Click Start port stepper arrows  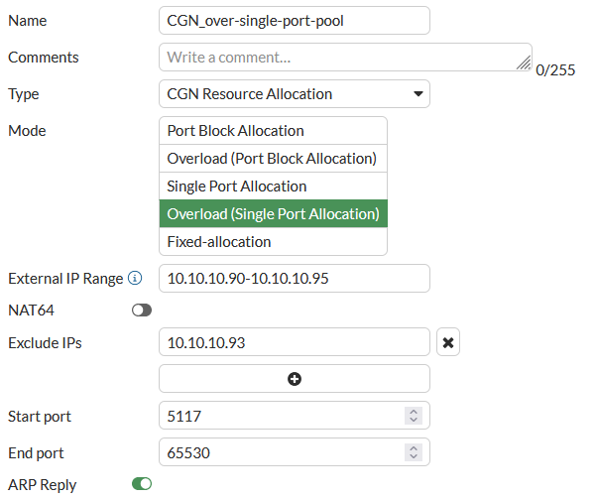click(414, 417)
